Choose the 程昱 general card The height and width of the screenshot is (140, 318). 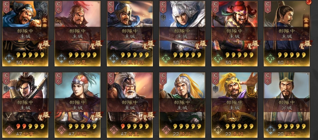coord(286,105)
